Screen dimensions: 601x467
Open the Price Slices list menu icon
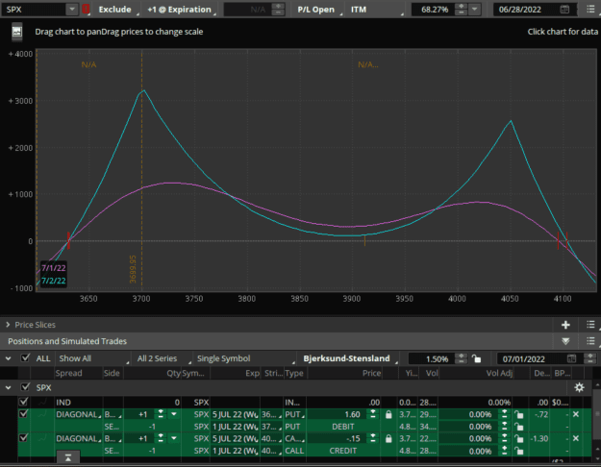(x=590, y=325)
